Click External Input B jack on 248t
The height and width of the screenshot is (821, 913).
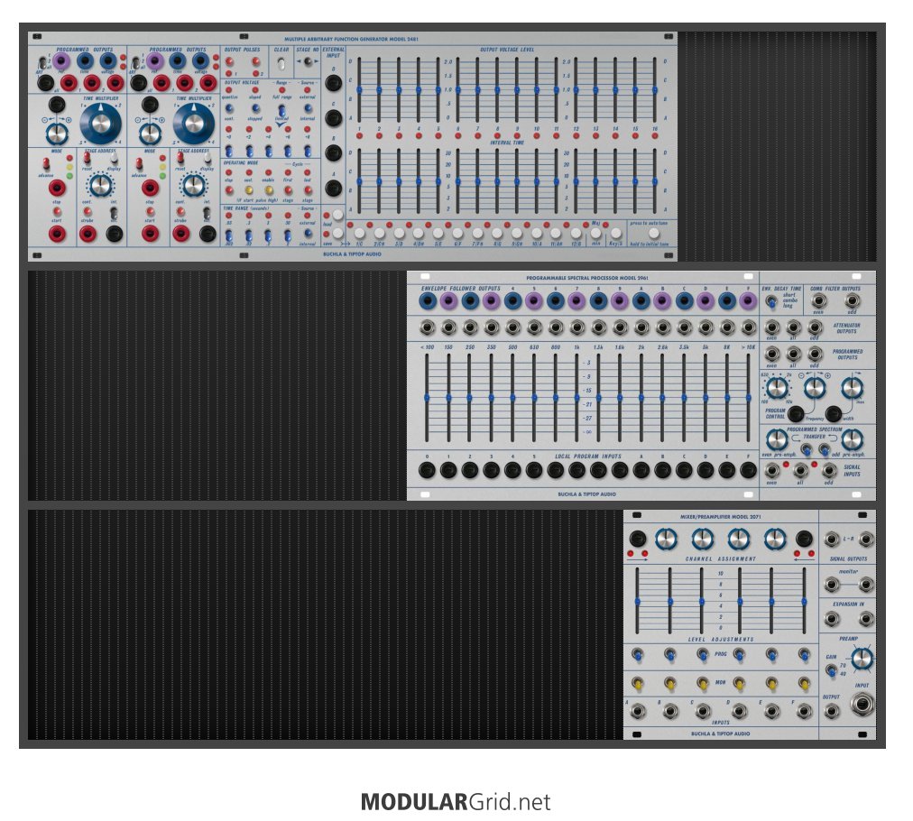[333, 153]
